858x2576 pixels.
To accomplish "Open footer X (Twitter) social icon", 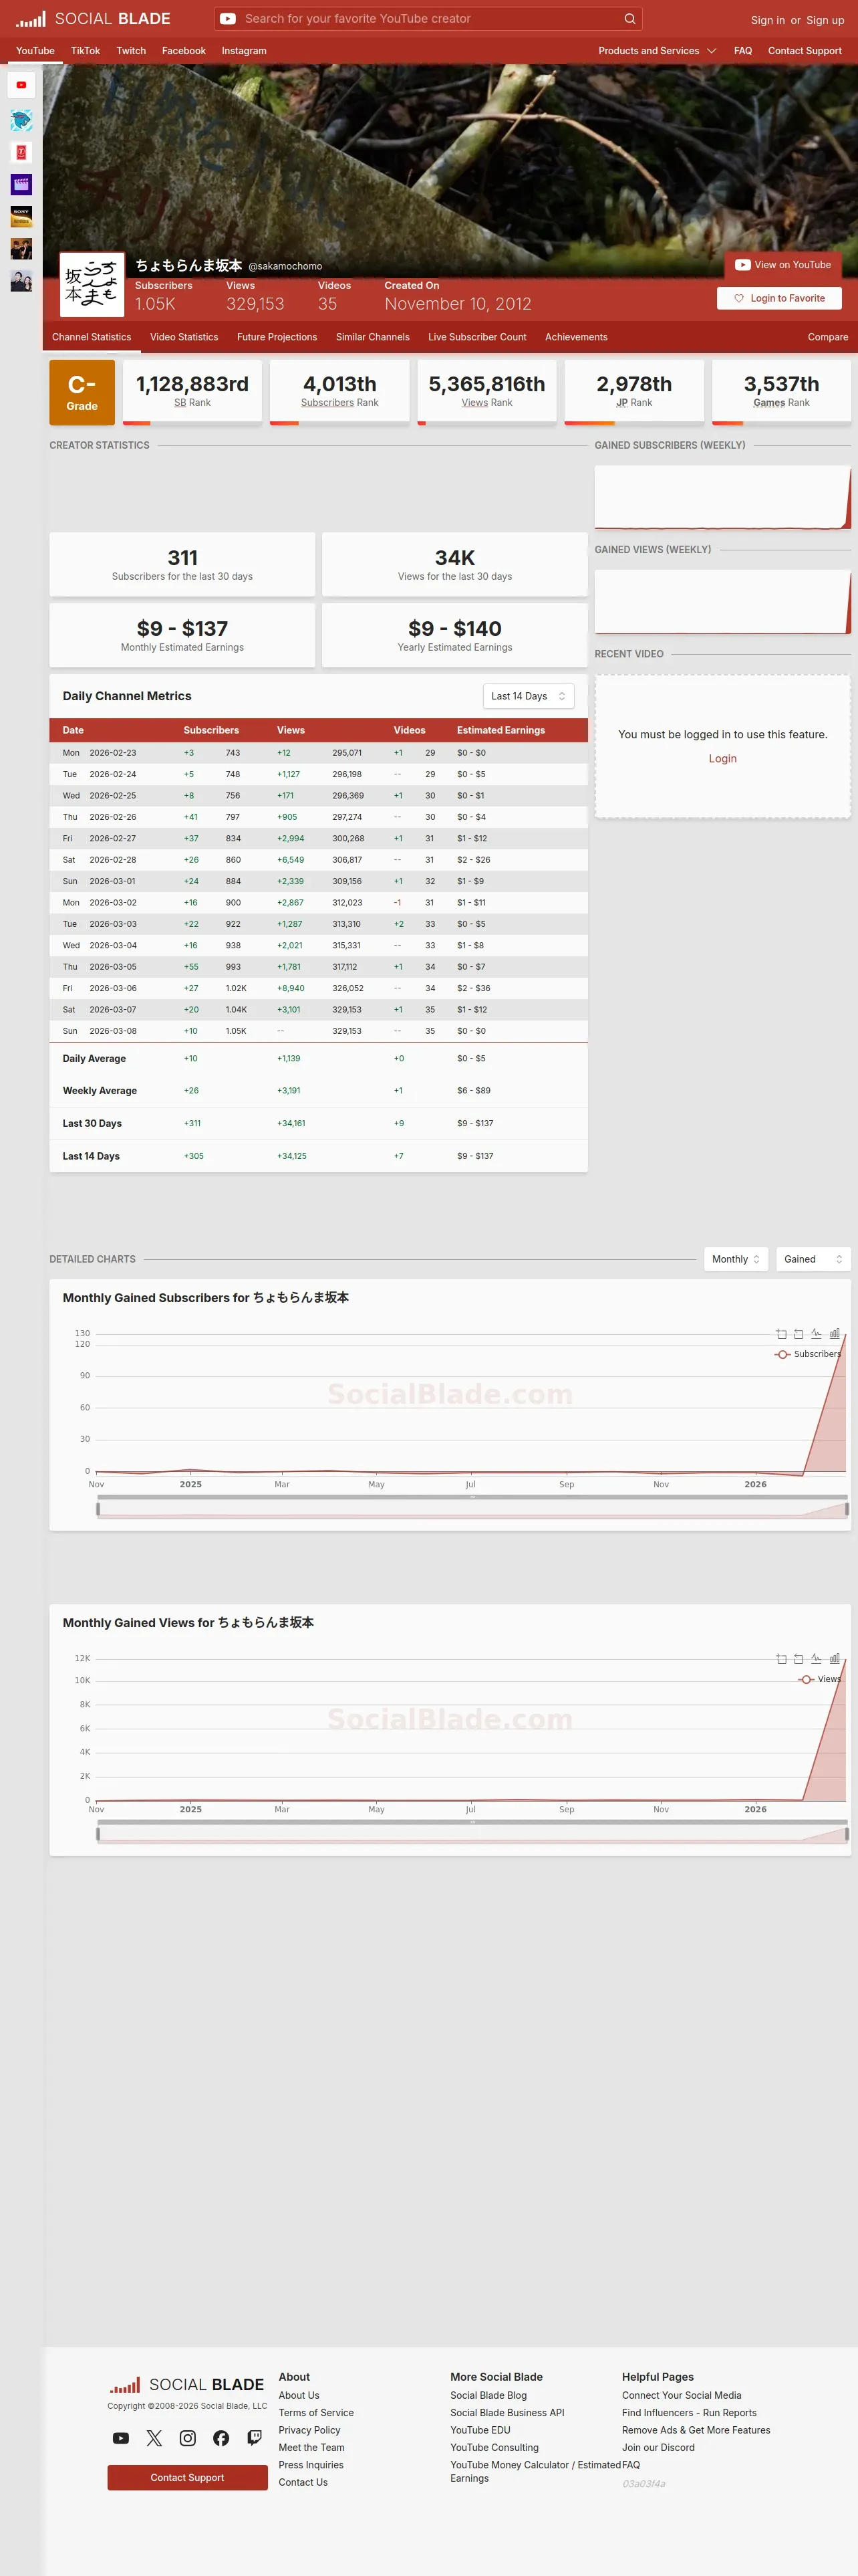I will point(154,2438).
